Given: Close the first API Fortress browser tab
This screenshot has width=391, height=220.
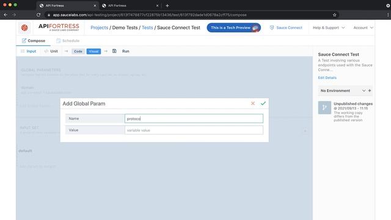Looking at the screenshot, I should pos(95,5).
